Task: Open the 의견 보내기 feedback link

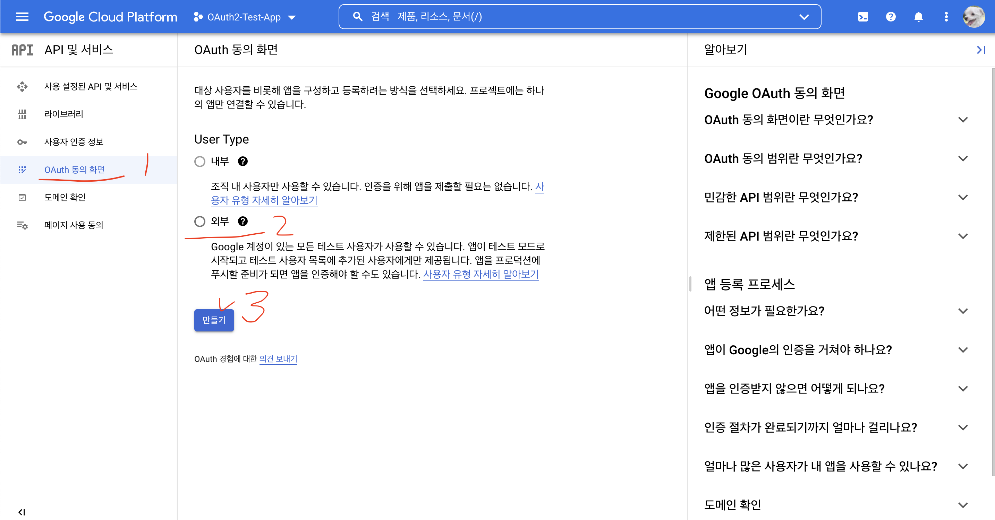Action: coord(278,359)
